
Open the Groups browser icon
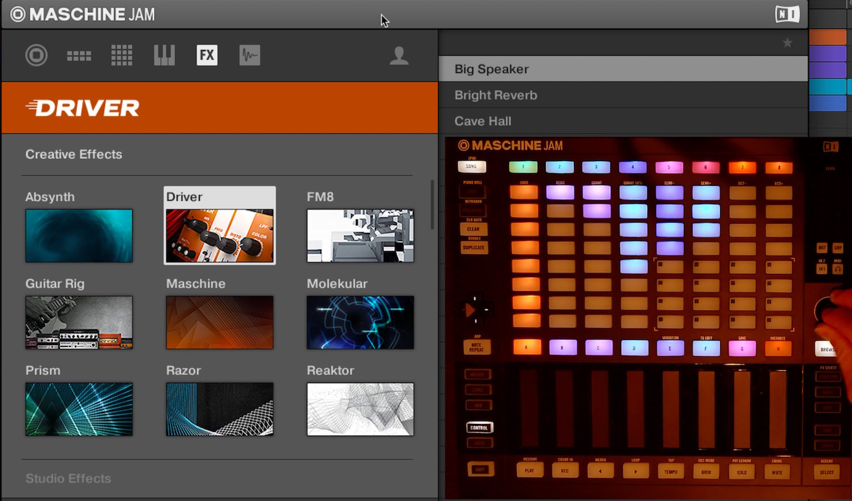point(79,56)
